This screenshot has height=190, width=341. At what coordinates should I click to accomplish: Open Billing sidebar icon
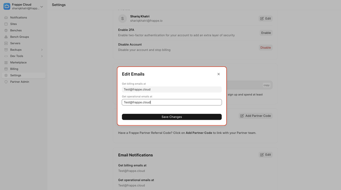pos(6,69)
